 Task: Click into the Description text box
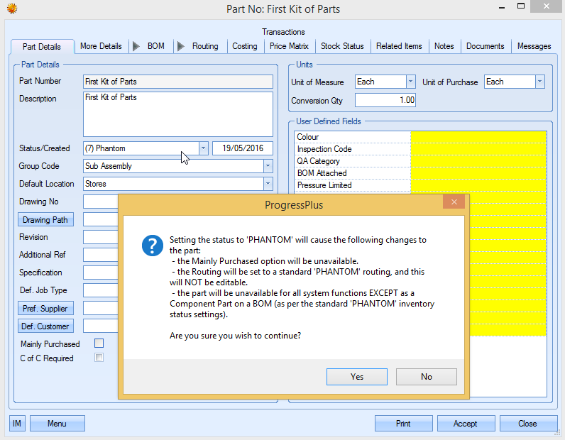(x=177, y=114)
